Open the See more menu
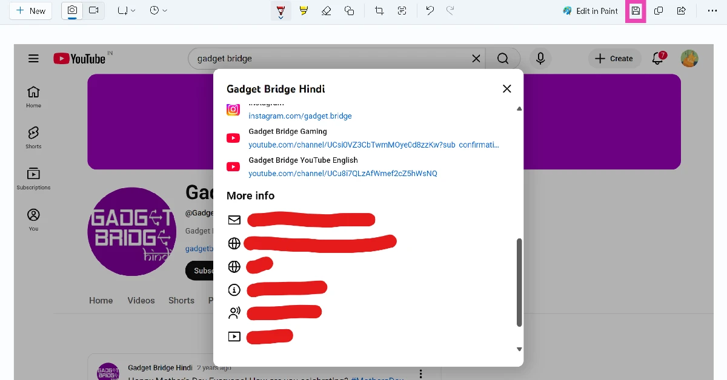The image size is (727, 380). tap(712, 10)
